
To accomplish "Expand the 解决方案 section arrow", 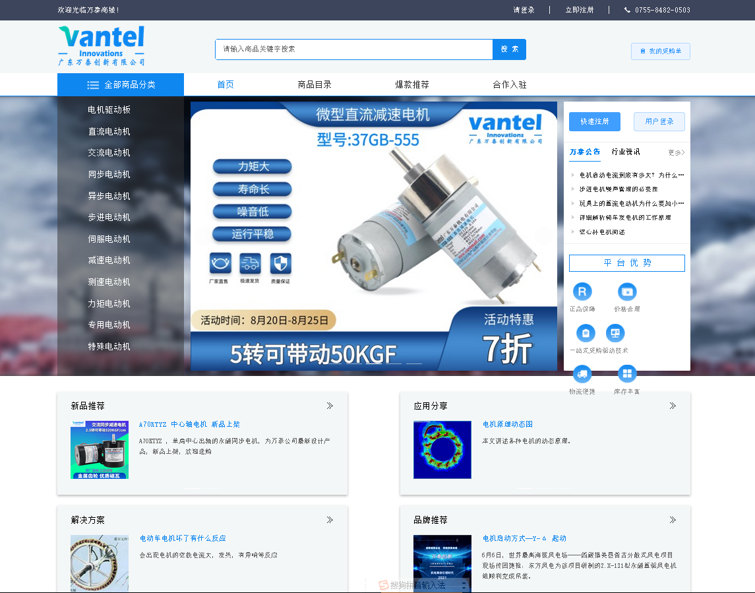I will pos(330,520).
